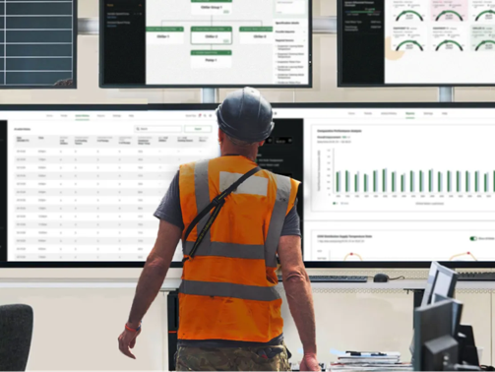Image resolution: width=495 pixels, height=372 pixels.
Task: Open the gear icon at the table screen's header
Action: pos(211,116)
